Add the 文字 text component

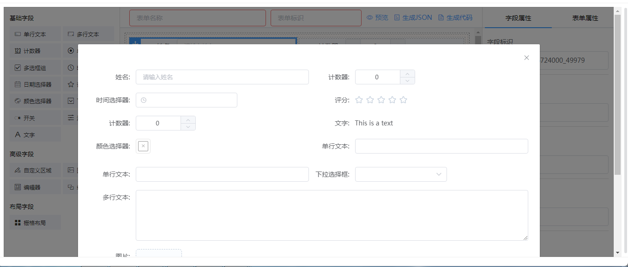[35, 135]
